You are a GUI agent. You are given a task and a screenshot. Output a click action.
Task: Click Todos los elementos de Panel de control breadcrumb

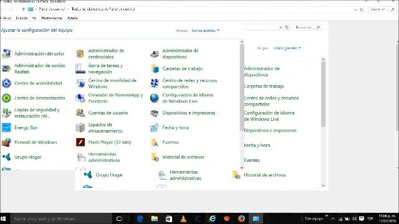coord(103,9)
